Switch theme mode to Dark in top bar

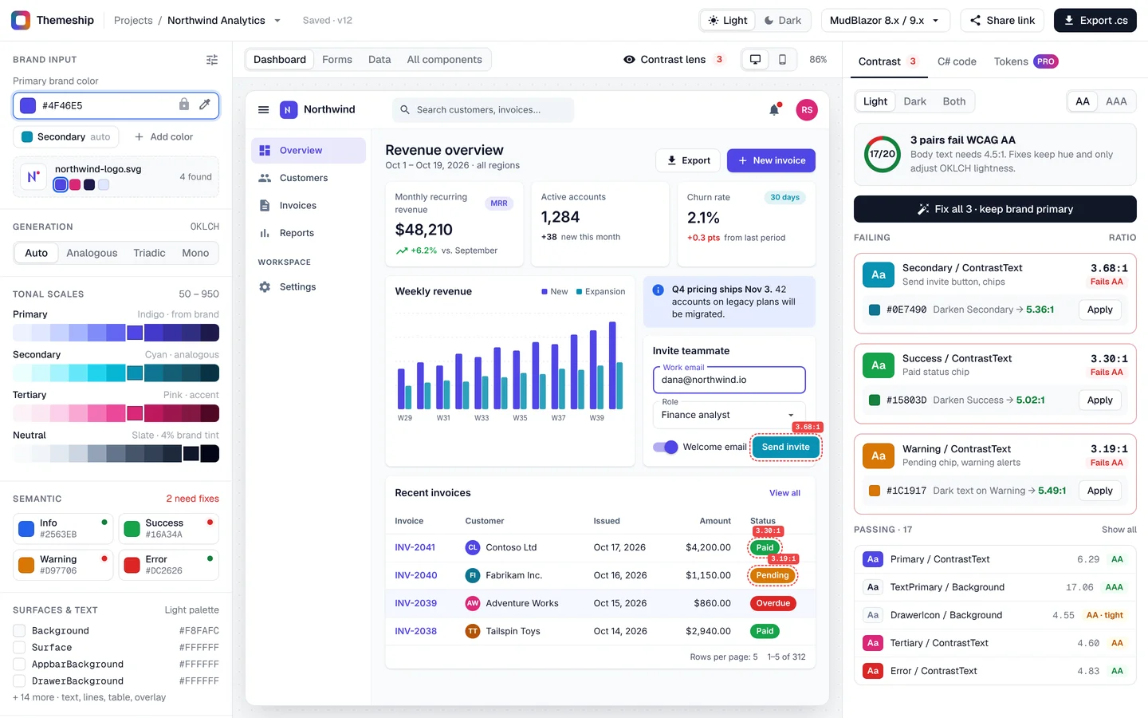782,21
